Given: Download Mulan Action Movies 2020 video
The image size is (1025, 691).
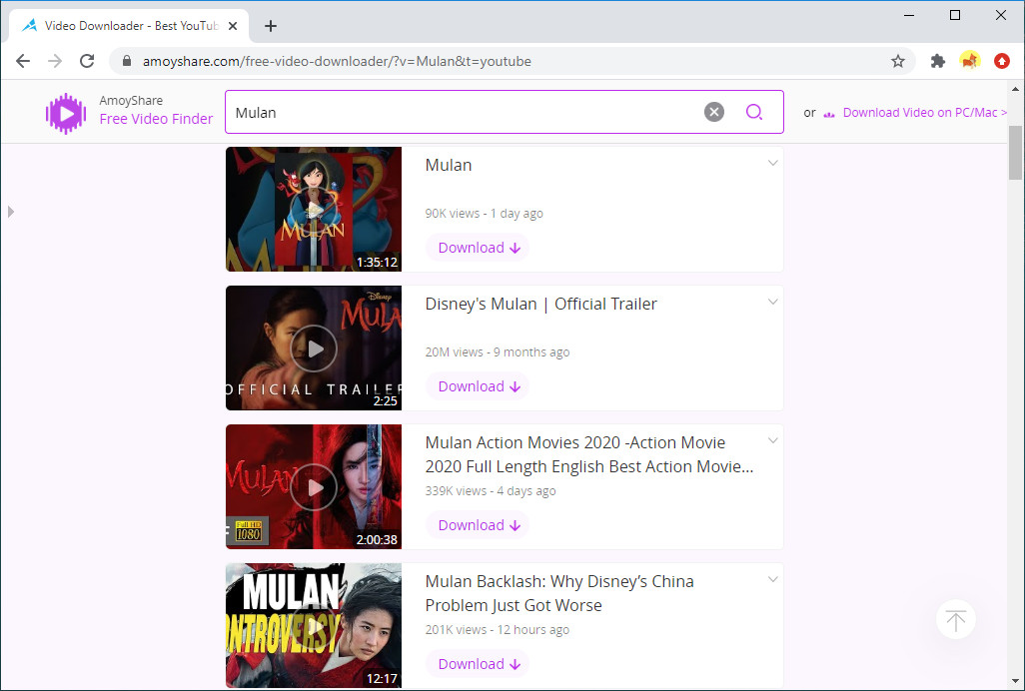Looking at the screenshot, I should tap(478, 525).
